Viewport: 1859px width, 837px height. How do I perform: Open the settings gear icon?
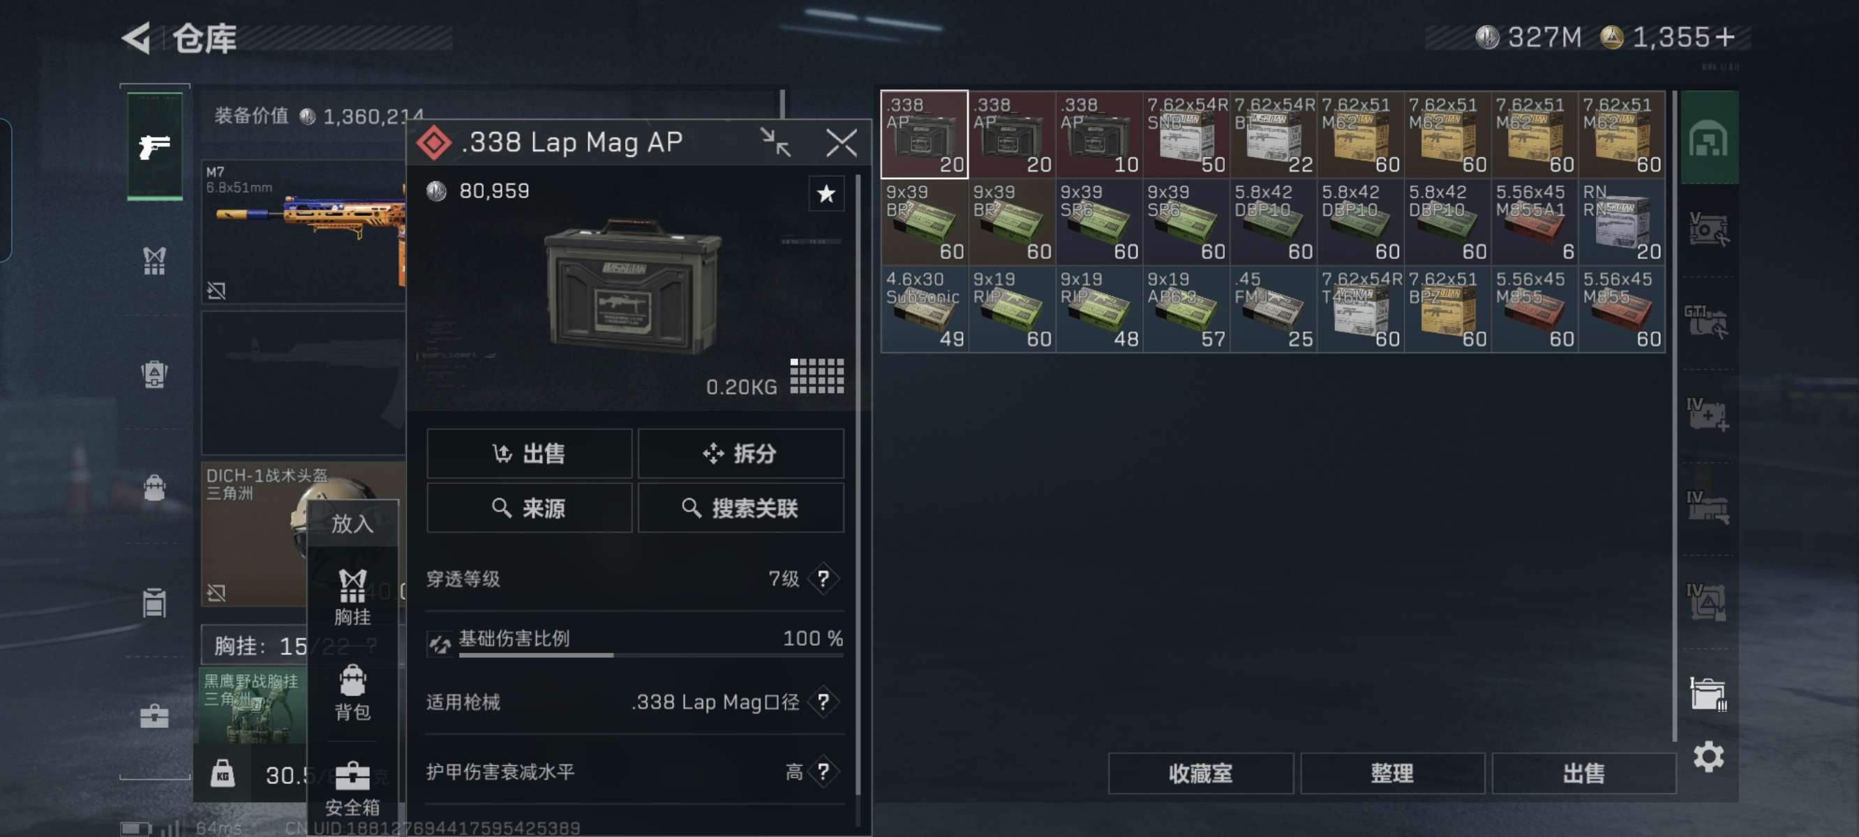[x=1708, y=756]
